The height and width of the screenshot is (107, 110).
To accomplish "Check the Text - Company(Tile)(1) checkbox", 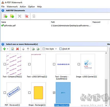I will point(5,64).
